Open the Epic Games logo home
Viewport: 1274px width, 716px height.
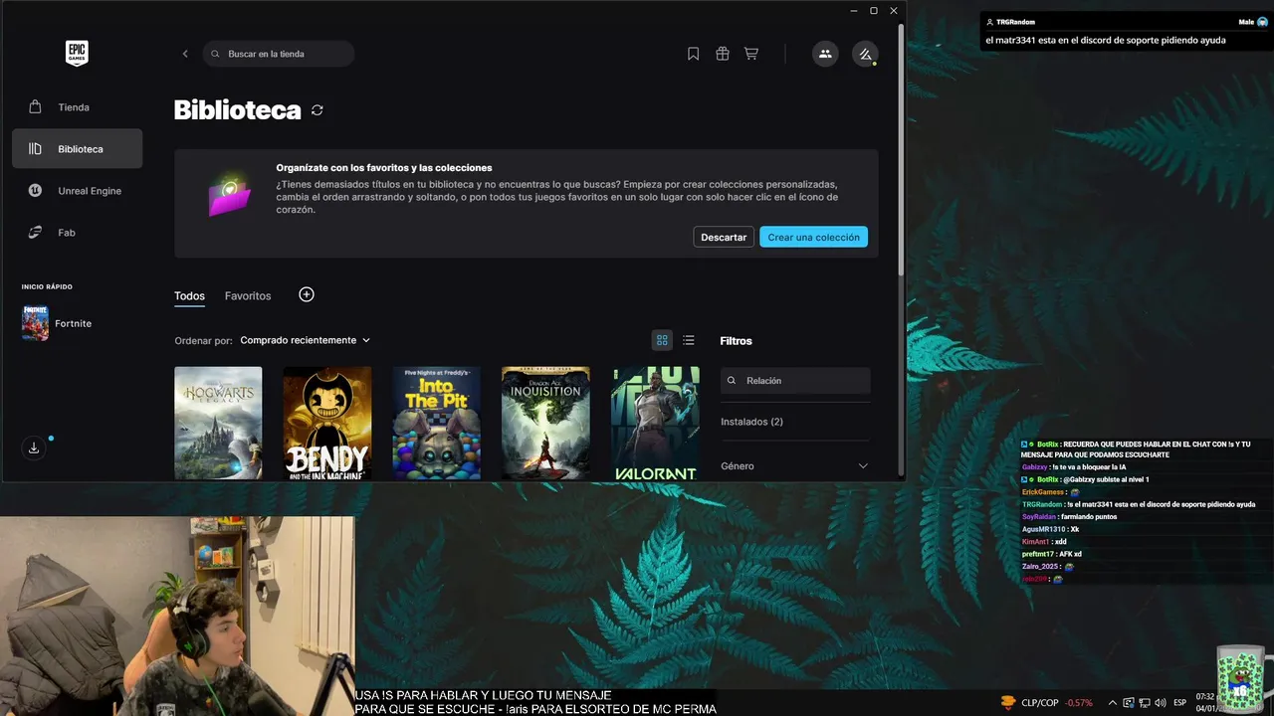pyautogui.click(x=77, y=54)
